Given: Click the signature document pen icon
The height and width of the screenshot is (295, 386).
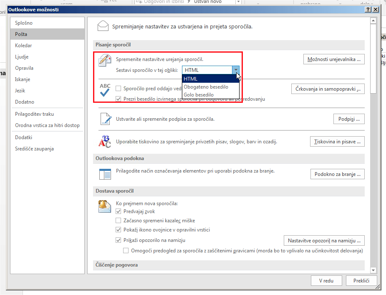Looking at the screenshot, I should pyautogui.click(x=105, y=119).
